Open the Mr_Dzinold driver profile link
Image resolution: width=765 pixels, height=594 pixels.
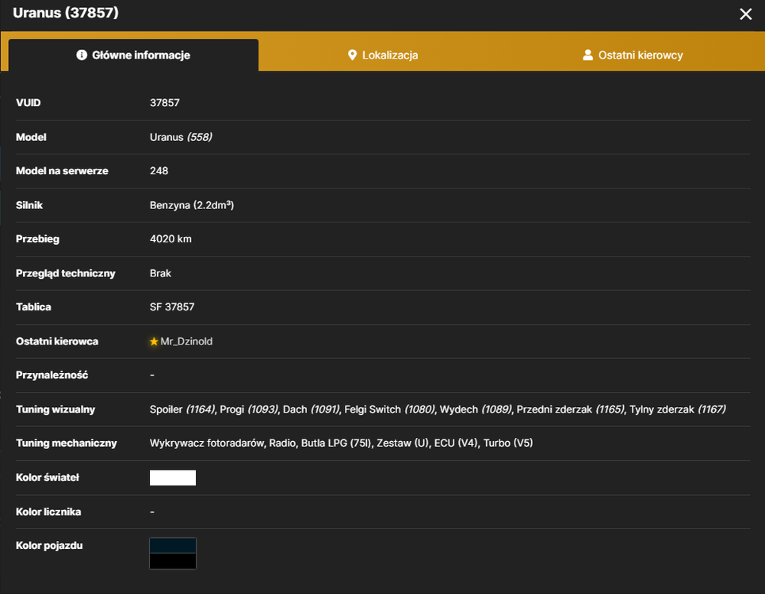pyautogui.click(x=186, y=341)
